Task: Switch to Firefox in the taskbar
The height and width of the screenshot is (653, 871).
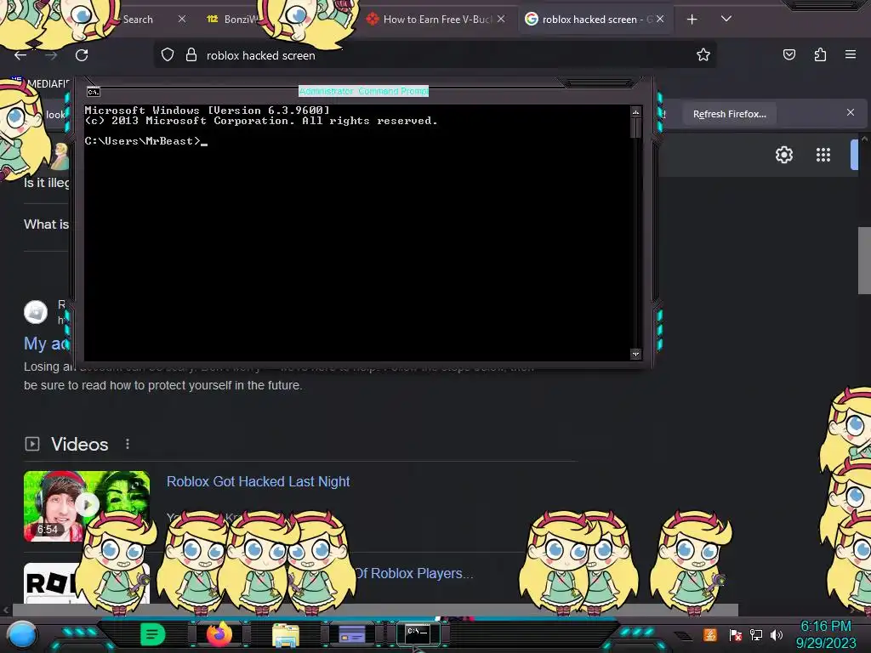Action: [219, 634]
